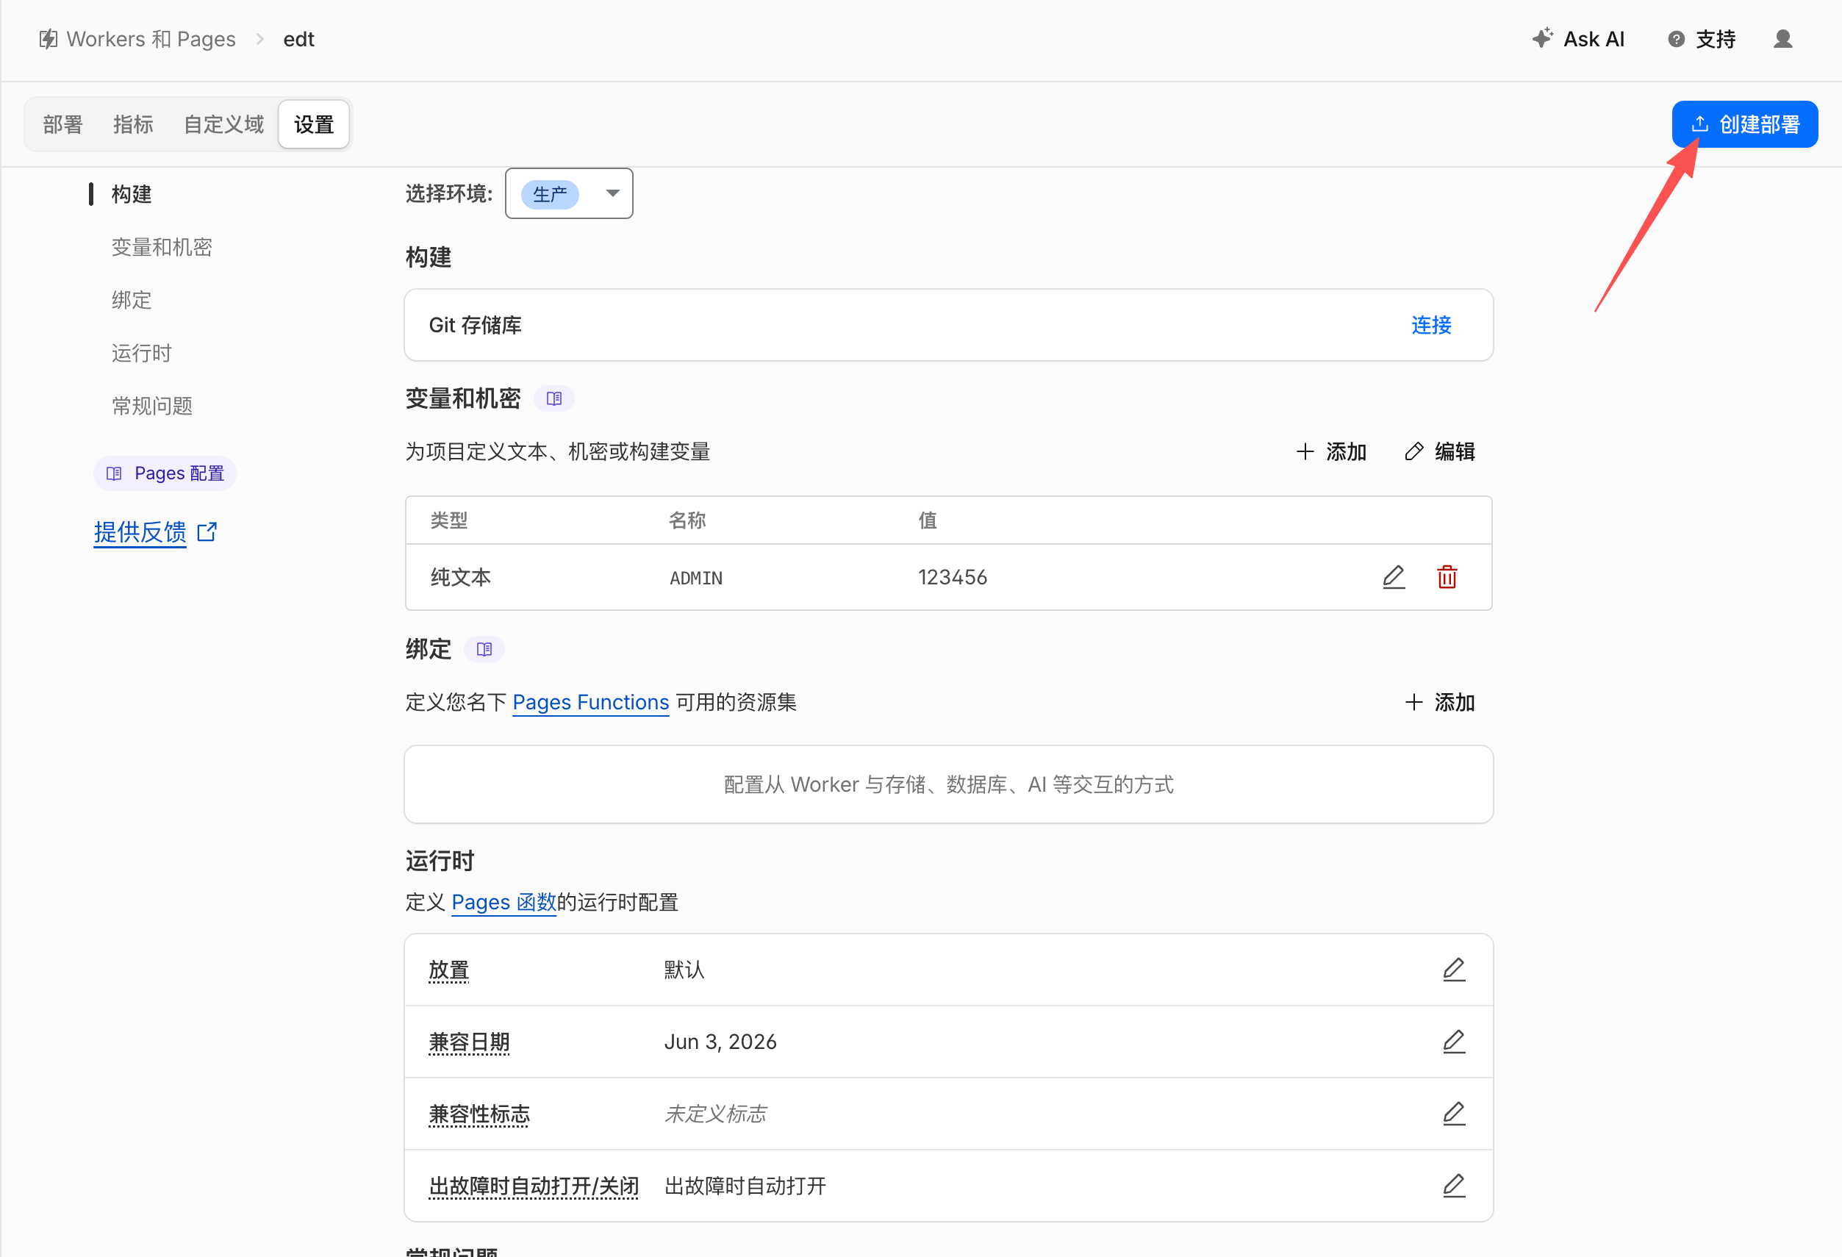The height and width of the screenshot is (1257, 1842).
Task: Open the user account profile icon
Action: (x=1782, y=39)
